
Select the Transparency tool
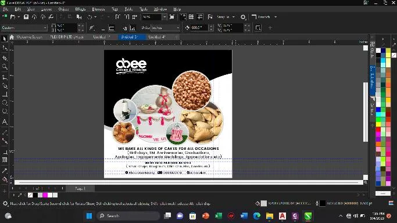[4, 160]
